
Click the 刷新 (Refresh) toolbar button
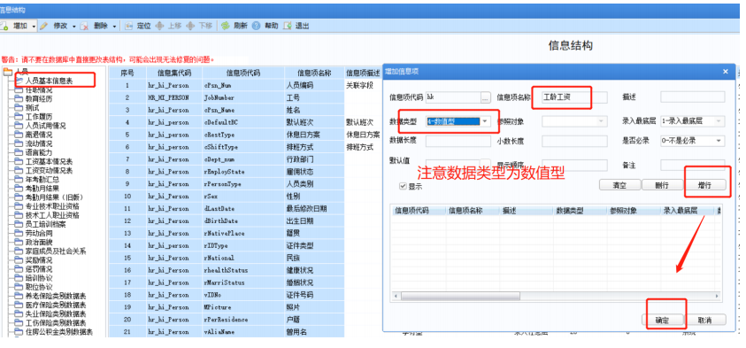click(235, 26)
